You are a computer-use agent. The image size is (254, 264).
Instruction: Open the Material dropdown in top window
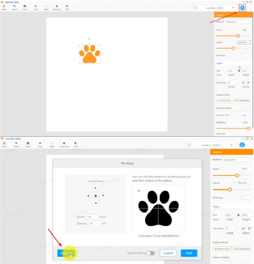coord(238,22)
